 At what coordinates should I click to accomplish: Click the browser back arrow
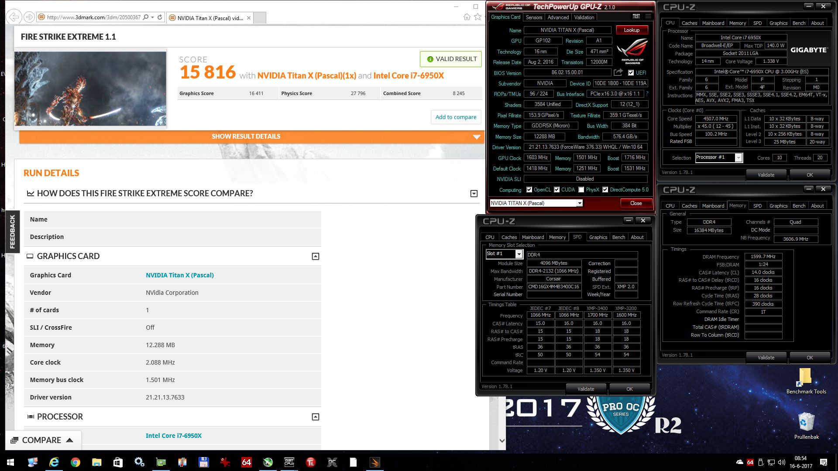click(x=14, y=17)
